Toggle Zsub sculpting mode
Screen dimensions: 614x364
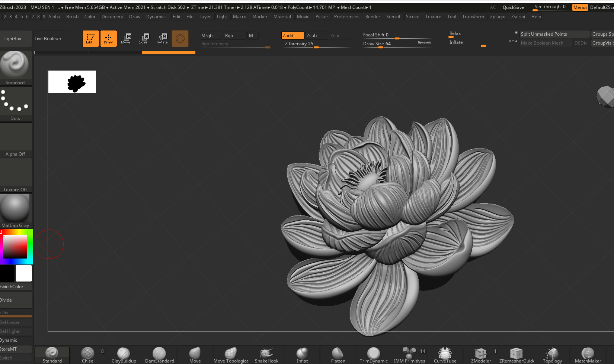coord(316,36)
